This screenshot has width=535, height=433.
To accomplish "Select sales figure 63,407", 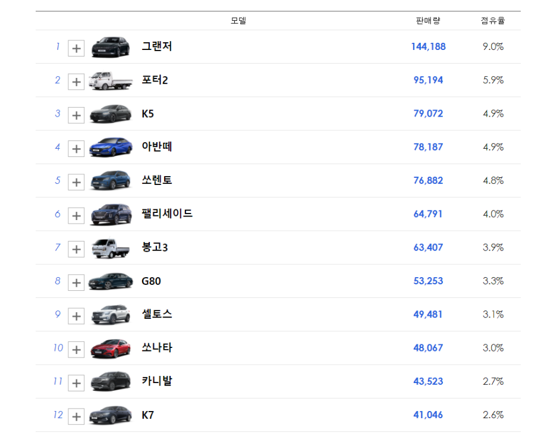I will (x=428, y=247).
